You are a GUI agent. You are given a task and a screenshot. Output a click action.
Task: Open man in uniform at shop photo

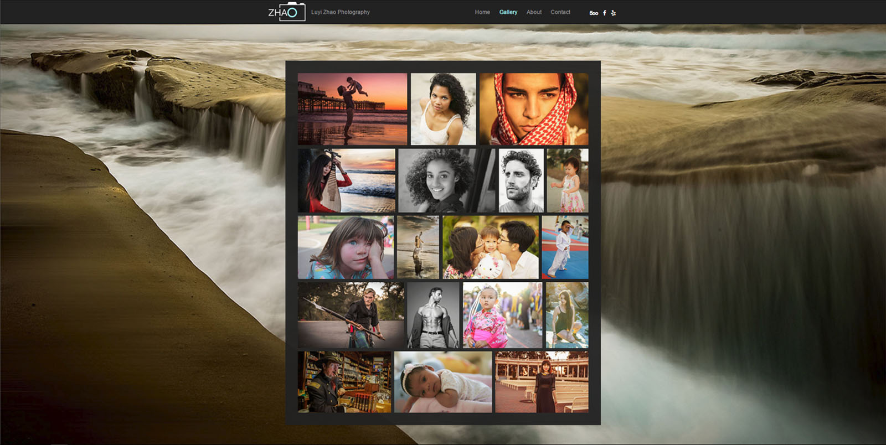pos(344,382)
